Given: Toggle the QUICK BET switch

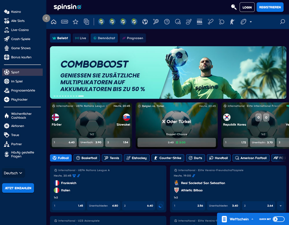Looking at the screenshot, I should point(279,219).
